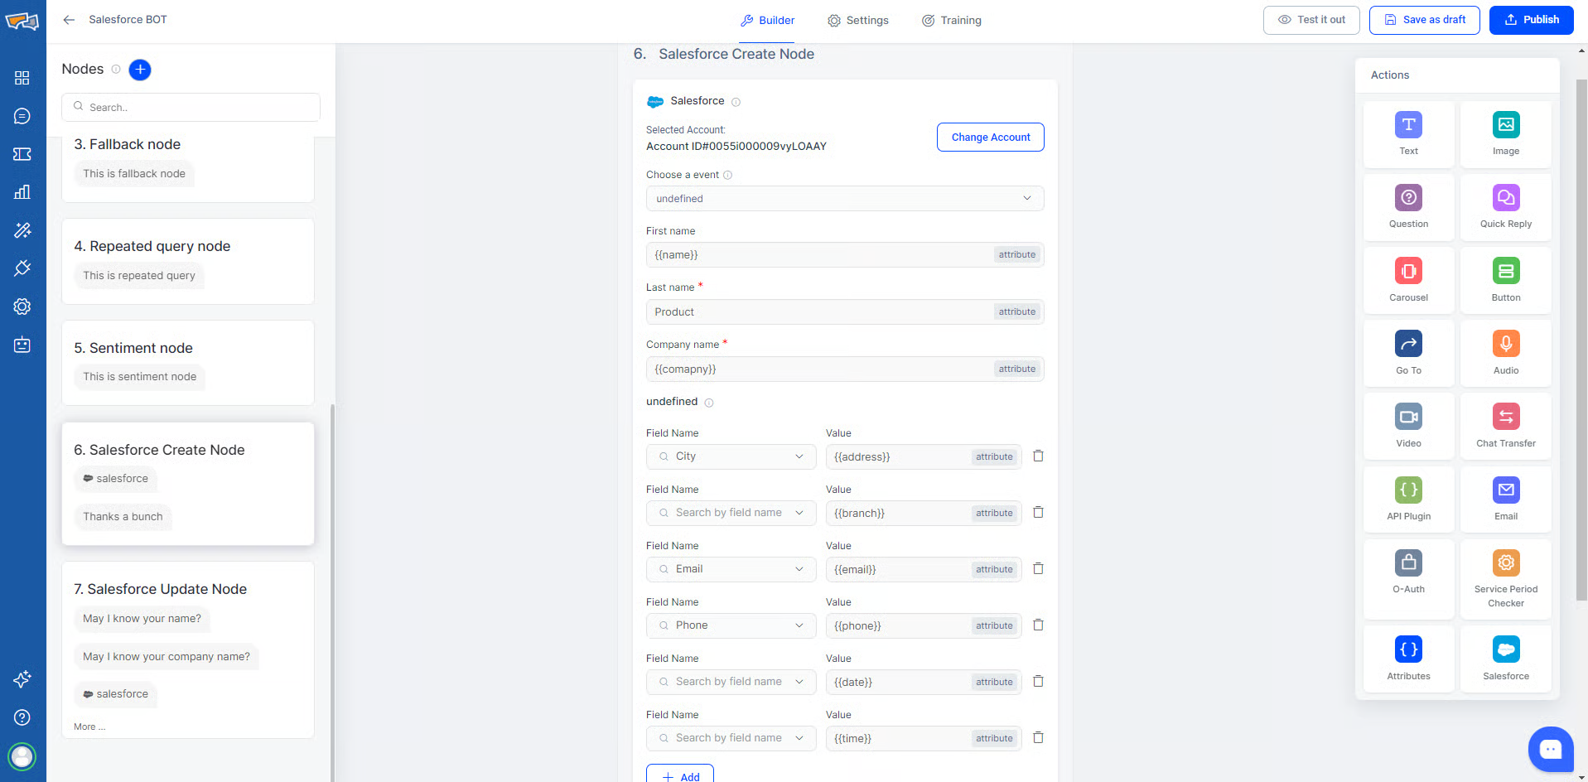Click the Publish button
The image size is (1588, 782).
click(x=1531, y=20)
